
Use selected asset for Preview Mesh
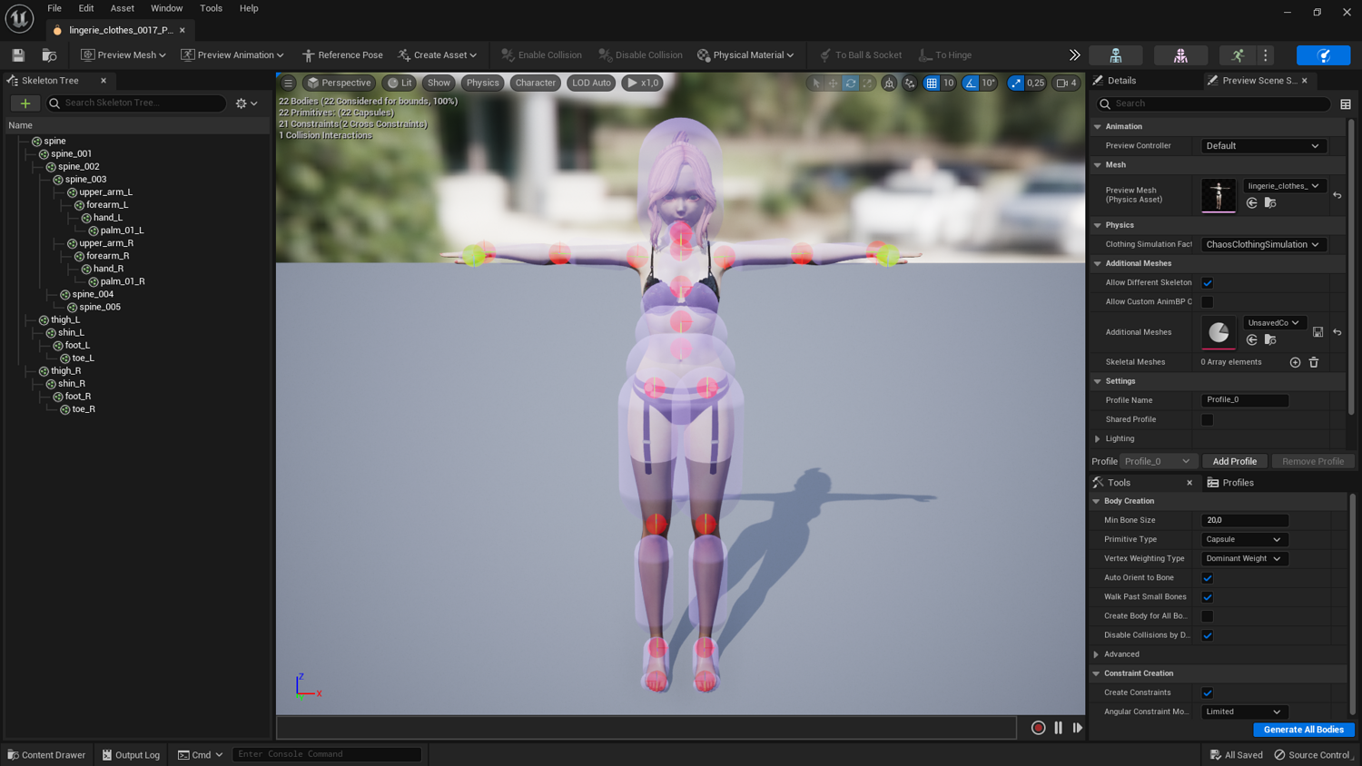[1252, 203]
